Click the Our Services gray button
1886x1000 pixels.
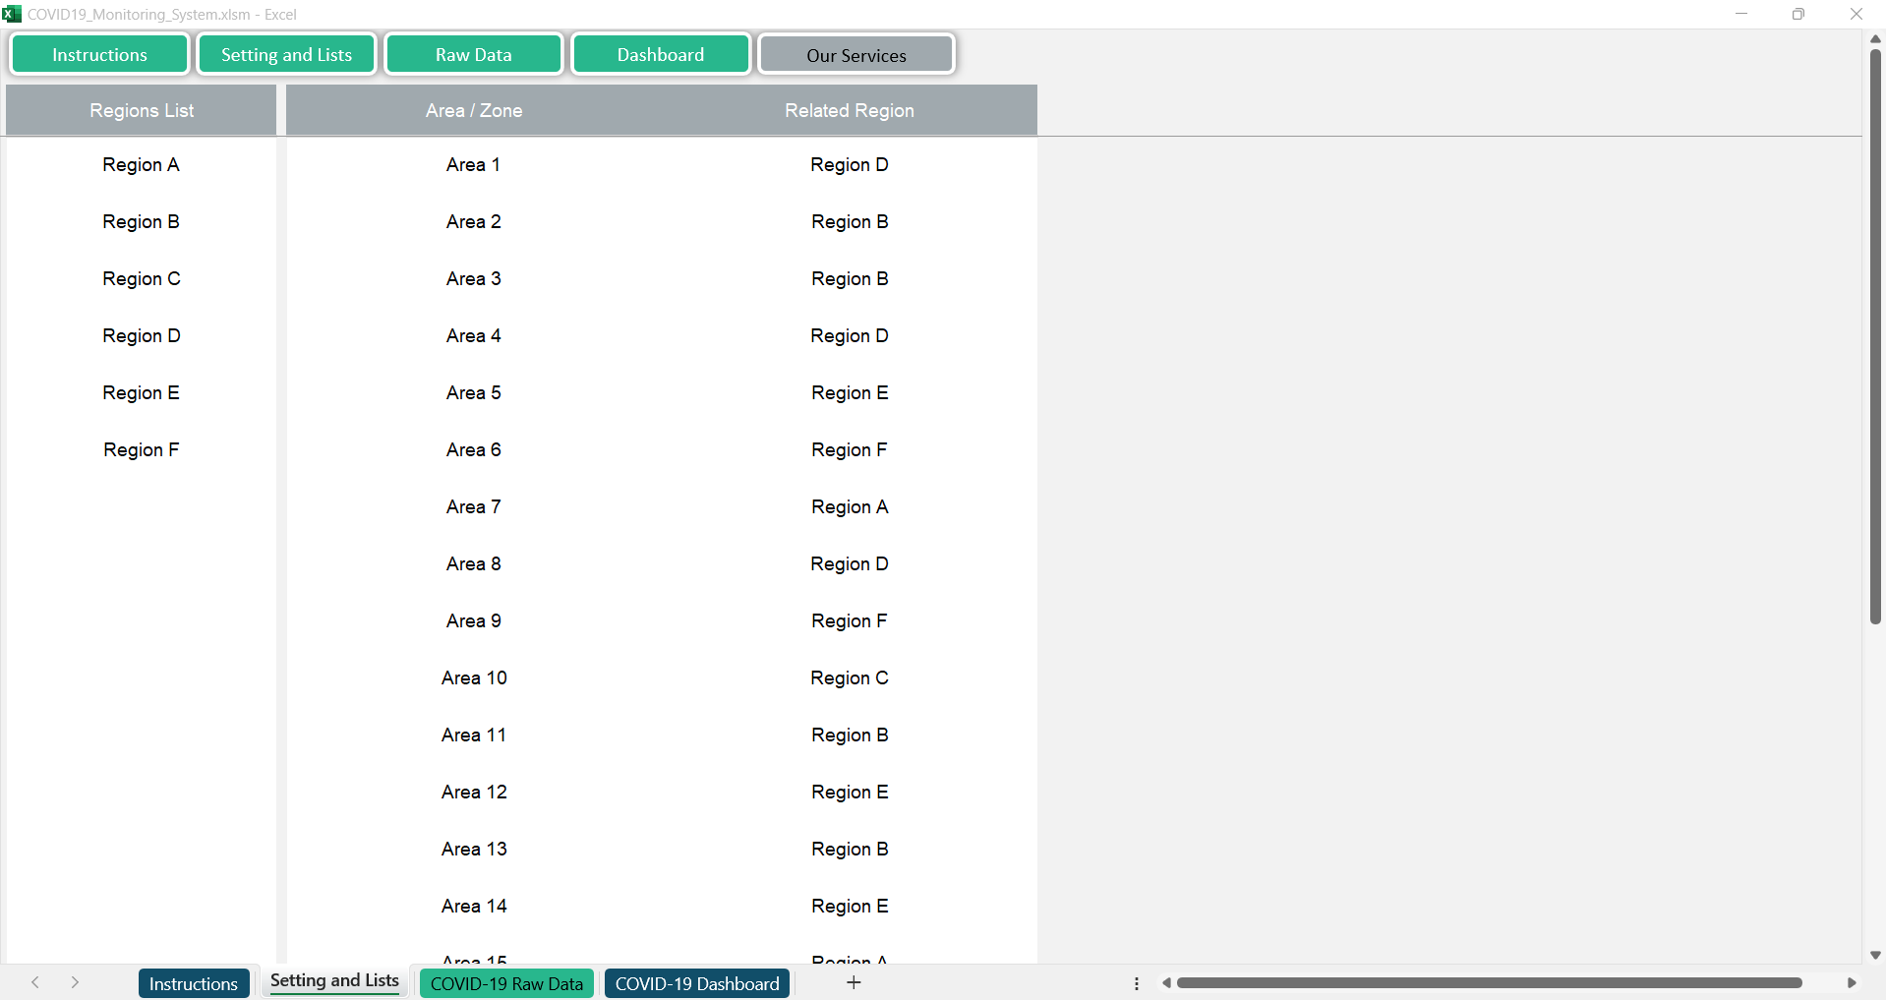[x=855, y=55]
